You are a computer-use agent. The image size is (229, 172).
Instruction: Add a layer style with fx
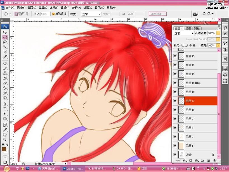184,161
